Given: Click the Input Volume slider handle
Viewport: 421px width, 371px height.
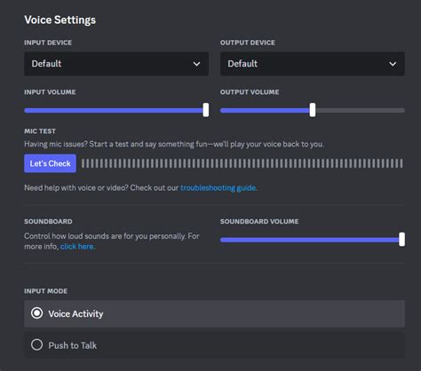Looking at the screenshot, I should 206,110.
